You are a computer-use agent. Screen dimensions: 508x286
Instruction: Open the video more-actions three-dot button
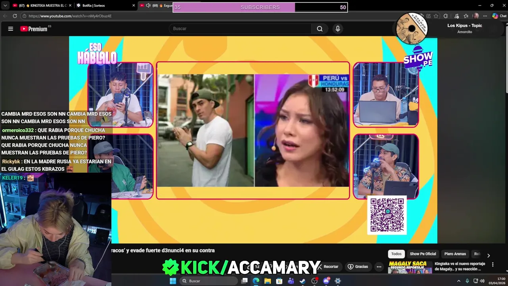[x=379, y=267]
